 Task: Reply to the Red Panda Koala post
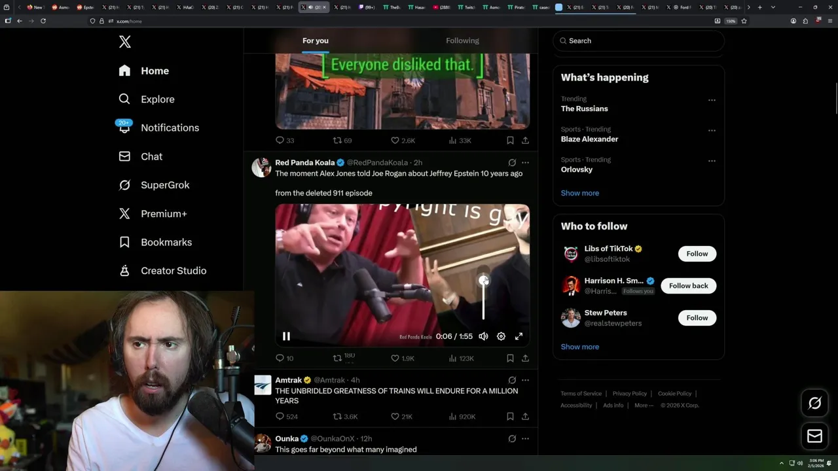pyautogui.click(x=285, y=358)
